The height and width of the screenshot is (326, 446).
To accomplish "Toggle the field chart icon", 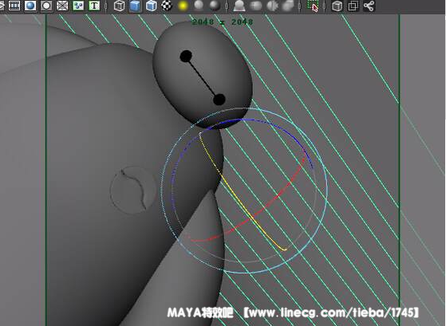I will point(62,6).
